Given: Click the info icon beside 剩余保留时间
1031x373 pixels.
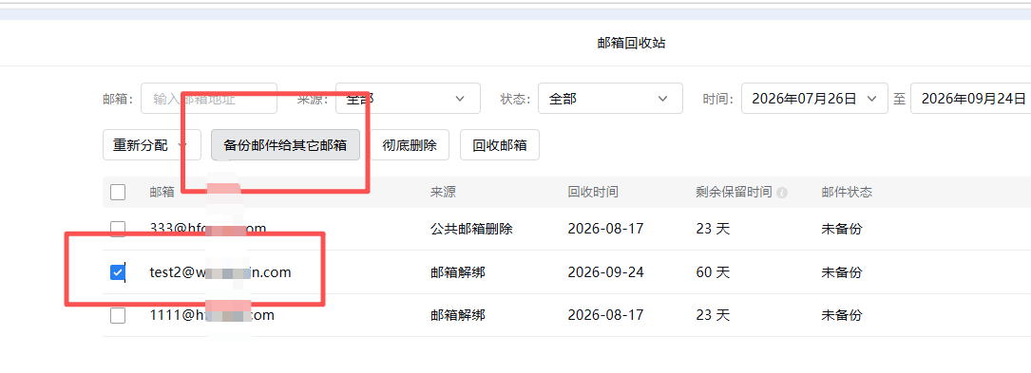Looking at the screenshot, I should click(782, 193).
